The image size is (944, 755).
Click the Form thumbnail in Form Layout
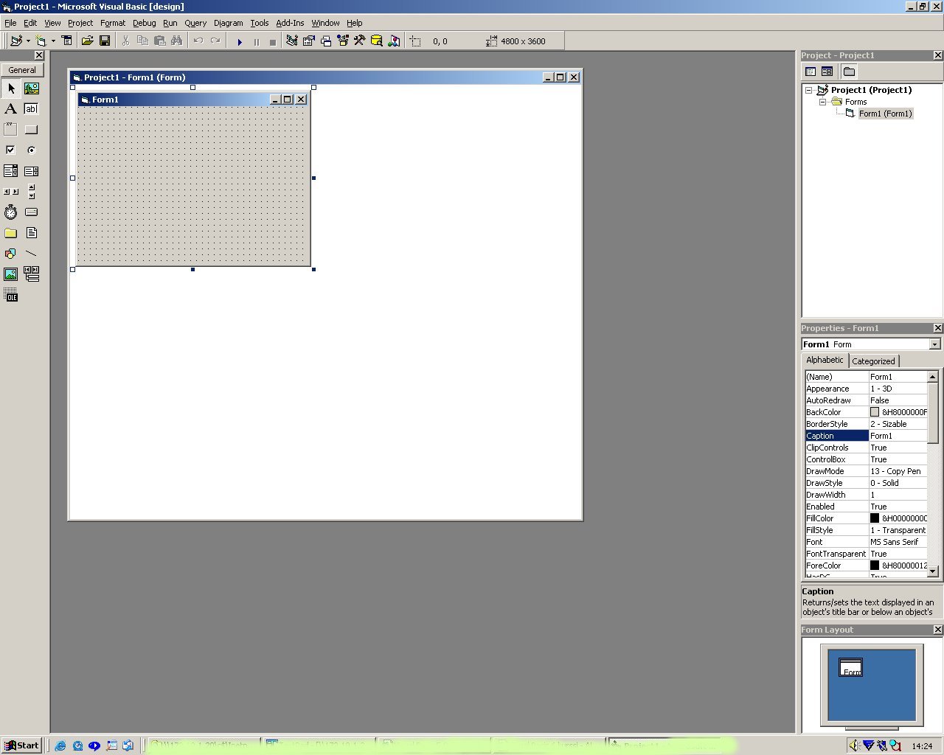point(851,667)
